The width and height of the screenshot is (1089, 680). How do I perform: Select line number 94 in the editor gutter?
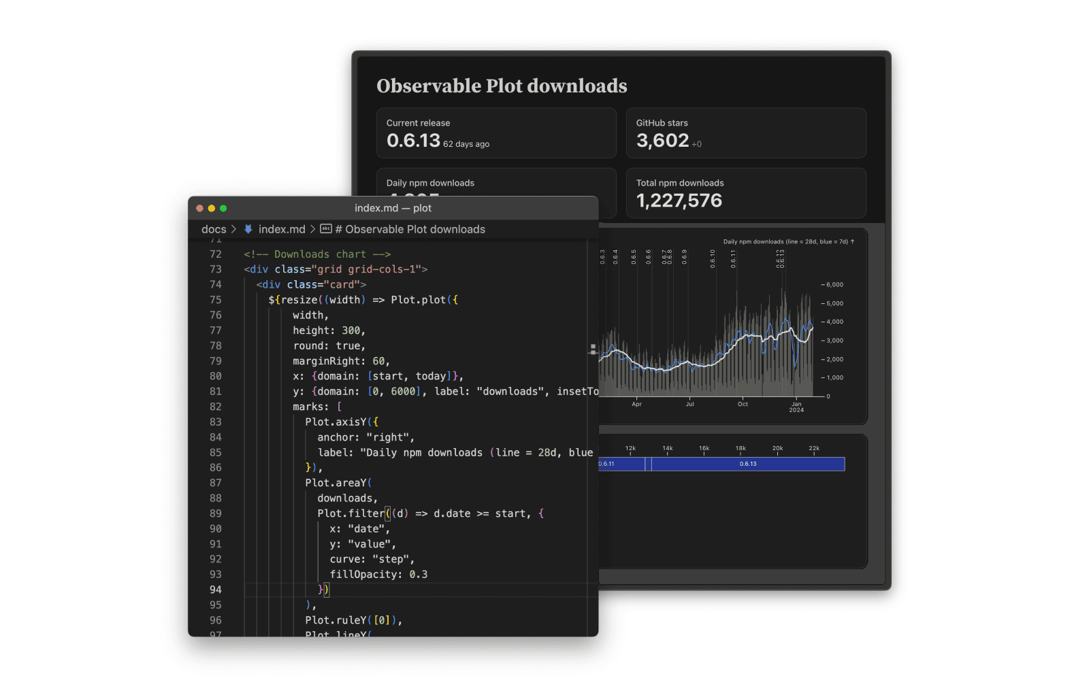215,590
